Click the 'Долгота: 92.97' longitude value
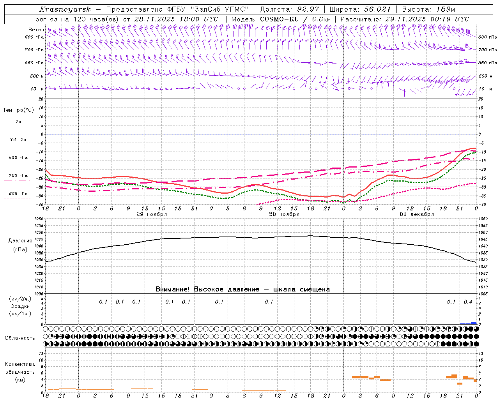Image resolution: width=499 pixels, height=399 pixels. click(289, 9)
